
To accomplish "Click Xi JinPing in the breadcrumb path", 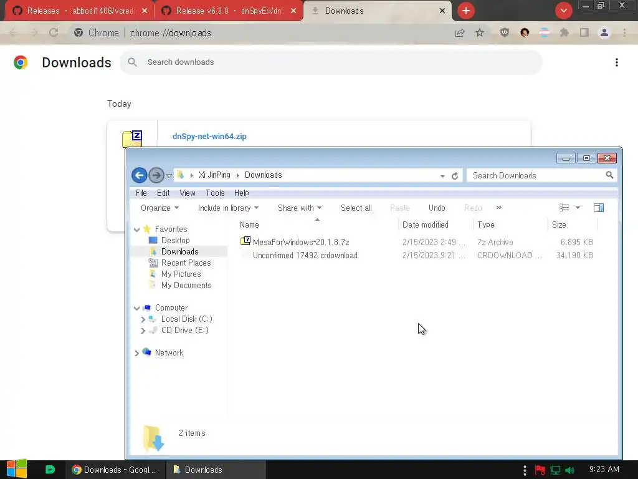I will point(214,175).
